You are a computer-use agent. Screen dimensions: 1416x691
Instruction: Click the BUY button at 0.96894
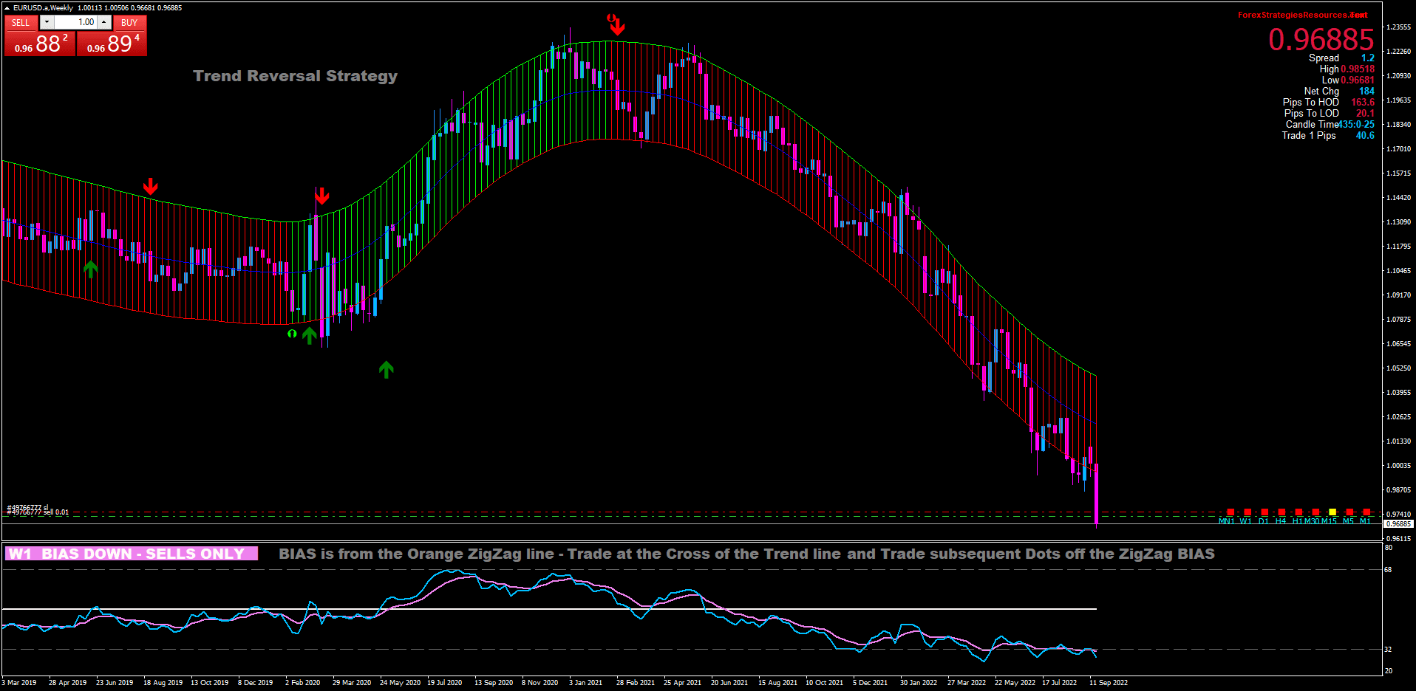click(x=112, y=43)
